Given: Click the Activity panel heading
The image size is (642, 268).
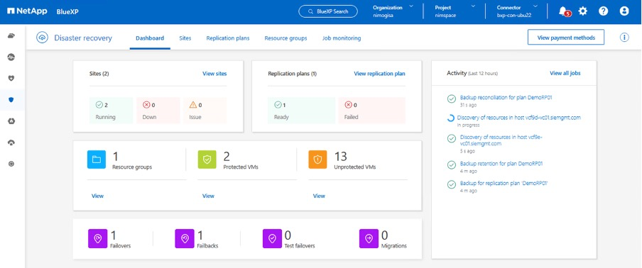Looking at the screenshot, I should [472, 73].
